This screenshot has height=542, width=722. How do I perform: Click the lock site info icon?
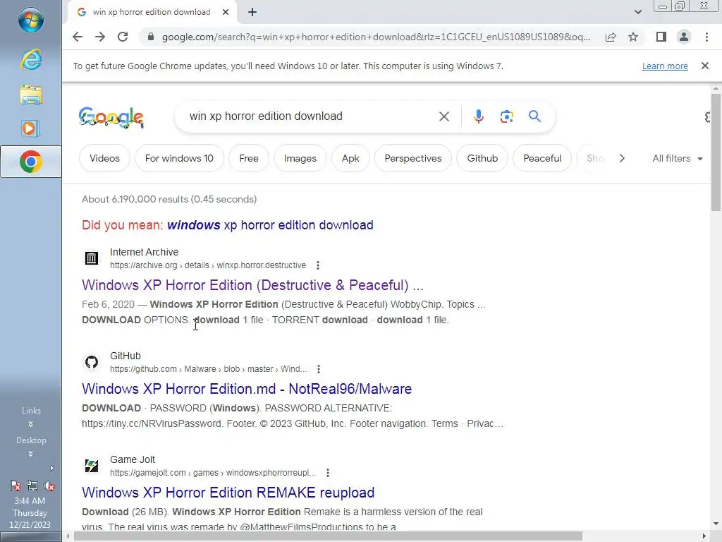(151, 37)
